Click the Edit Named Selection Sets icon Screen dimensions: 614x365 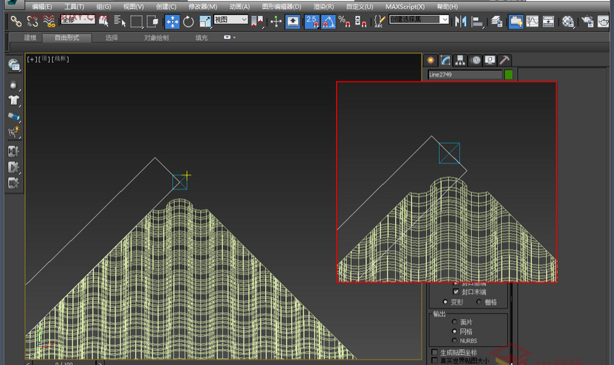(379, 21)
